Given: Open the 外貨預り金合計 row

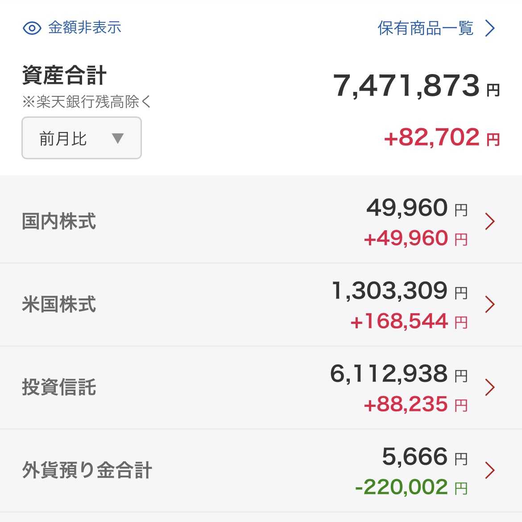Looking at the screenshot, I should point(87,470).
